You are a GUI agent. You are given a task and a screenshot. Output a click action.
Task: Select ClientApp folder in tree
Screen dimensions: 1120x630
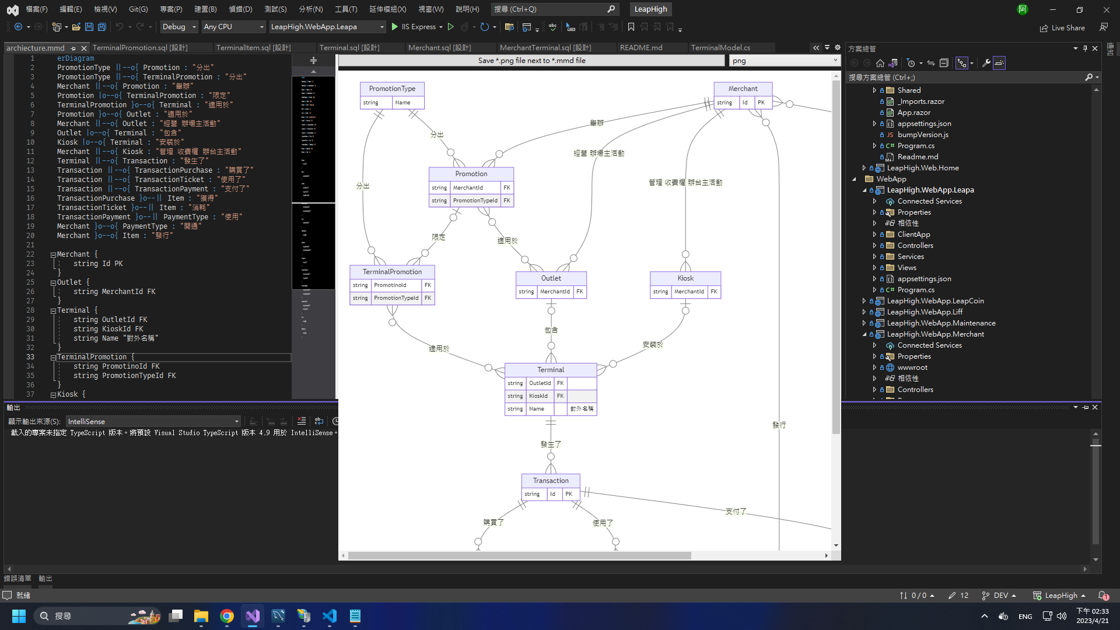click(x=914, y=235)
